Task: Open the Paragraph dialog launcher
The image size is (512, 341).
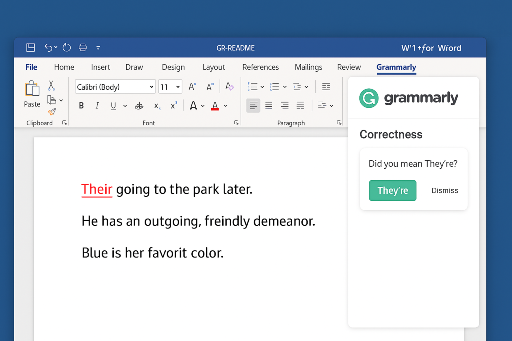Action: (339, 123)
